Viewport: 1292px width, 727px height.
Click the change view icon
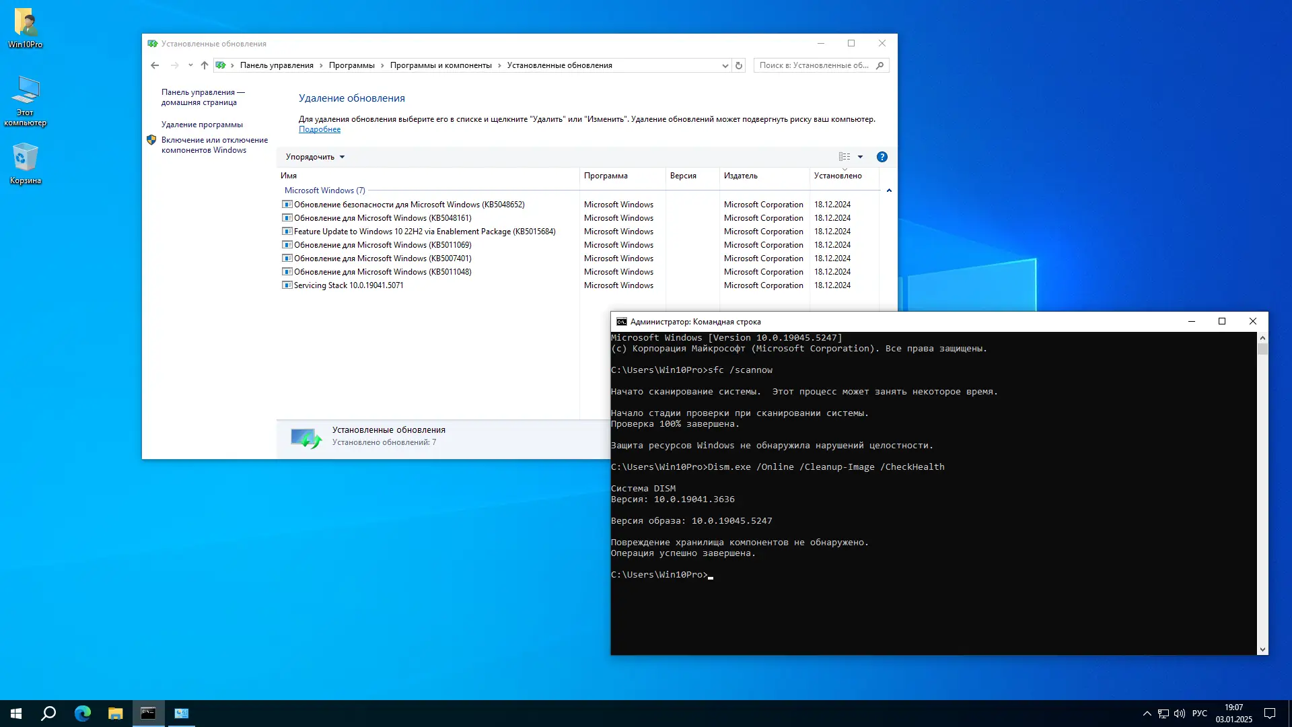point(845,157)
